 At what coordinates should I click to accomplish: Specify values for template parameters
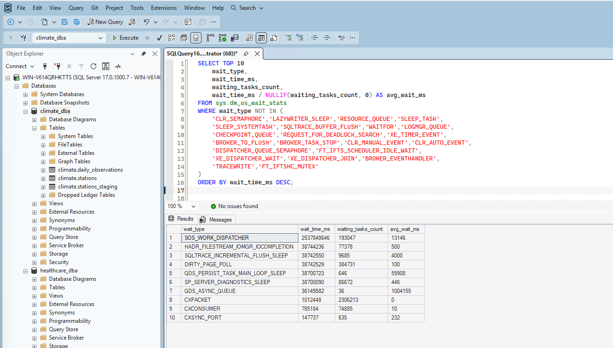[x=341, y=38]
